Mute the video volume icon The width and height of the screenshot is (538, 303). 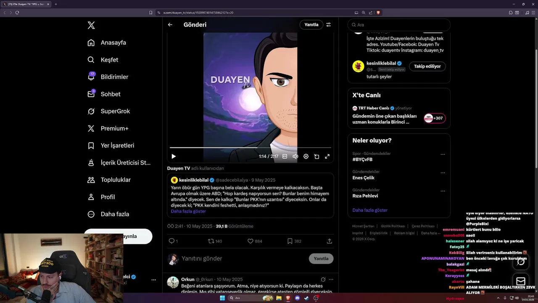[x=295, y=157]
